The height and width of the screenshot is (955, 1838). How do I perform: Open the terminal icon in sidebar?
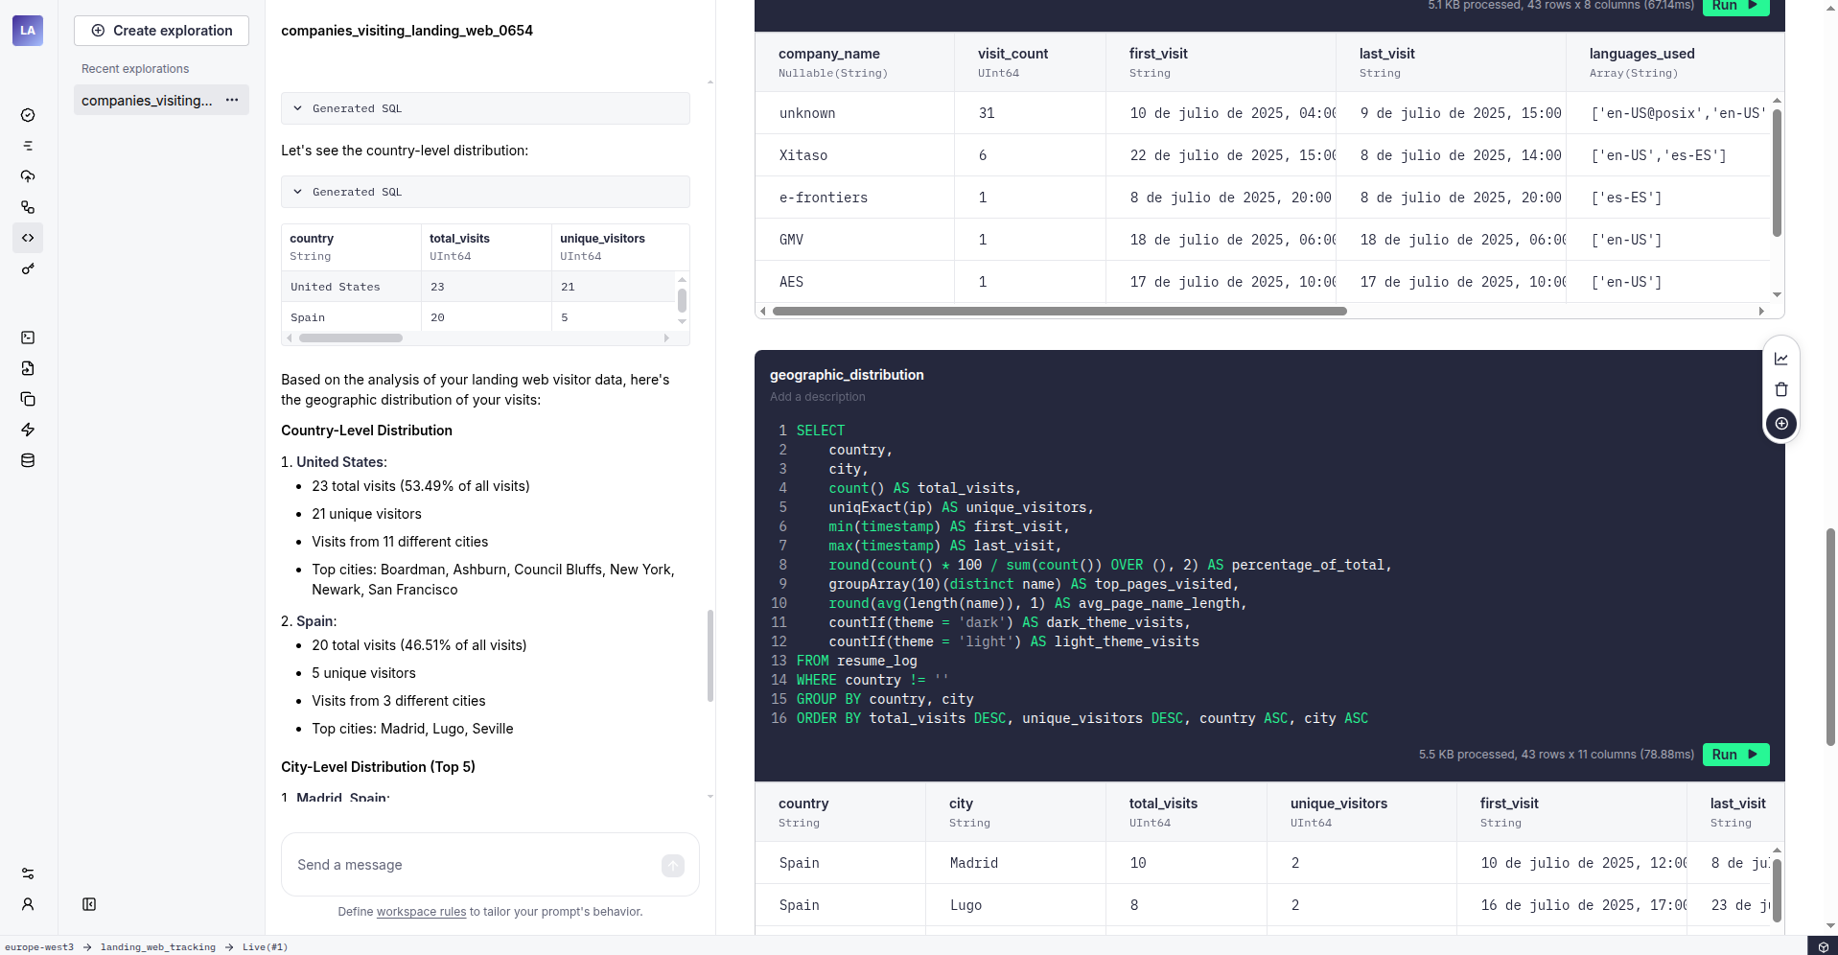click(28, 338)
